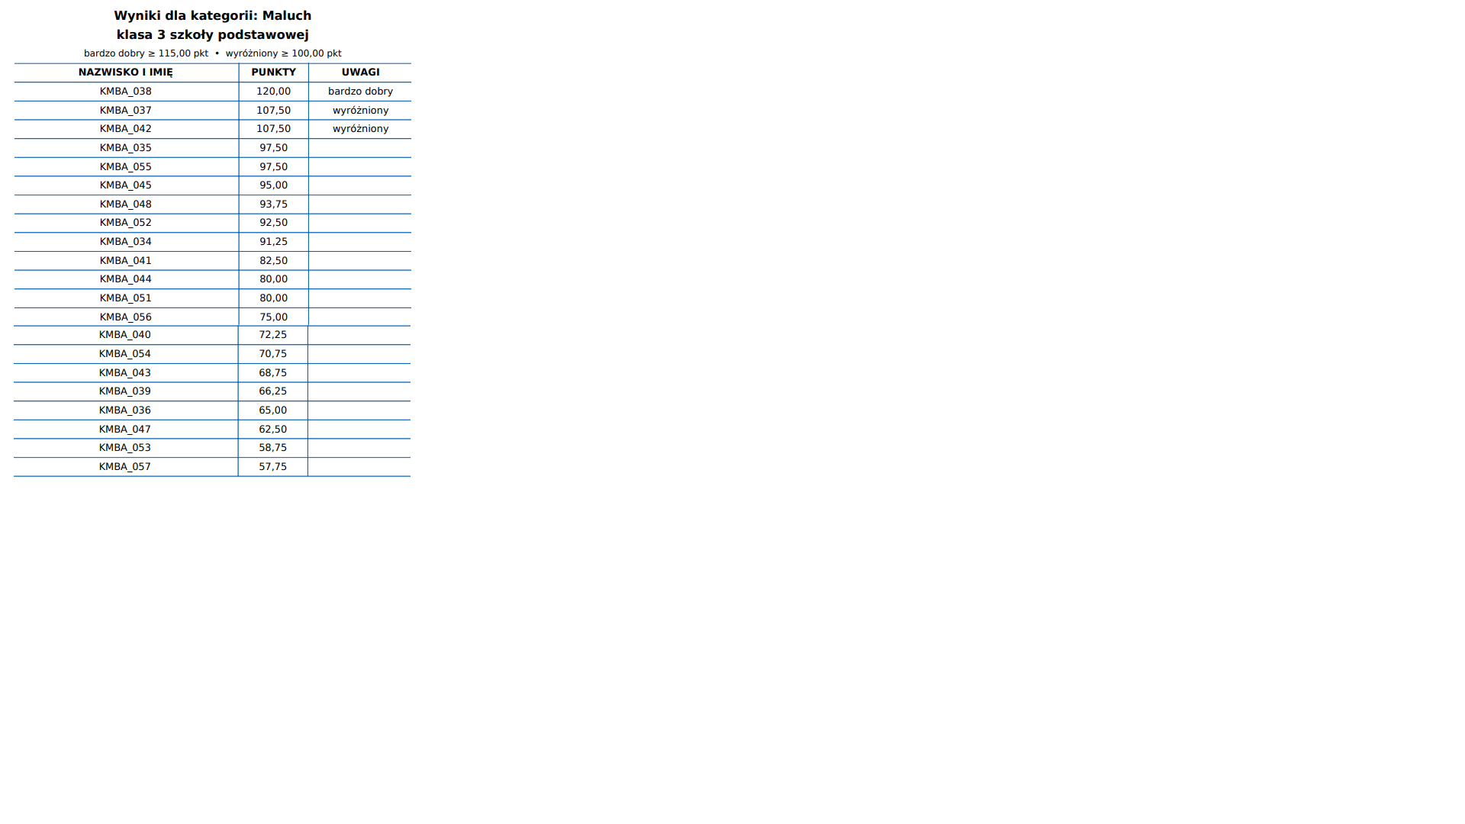Click the 'wyróżniony ≥ 100,00 pkt' threshold text
Viewport: 1465px width, 824px height.
pyautogui.click(x=284, y=53)
